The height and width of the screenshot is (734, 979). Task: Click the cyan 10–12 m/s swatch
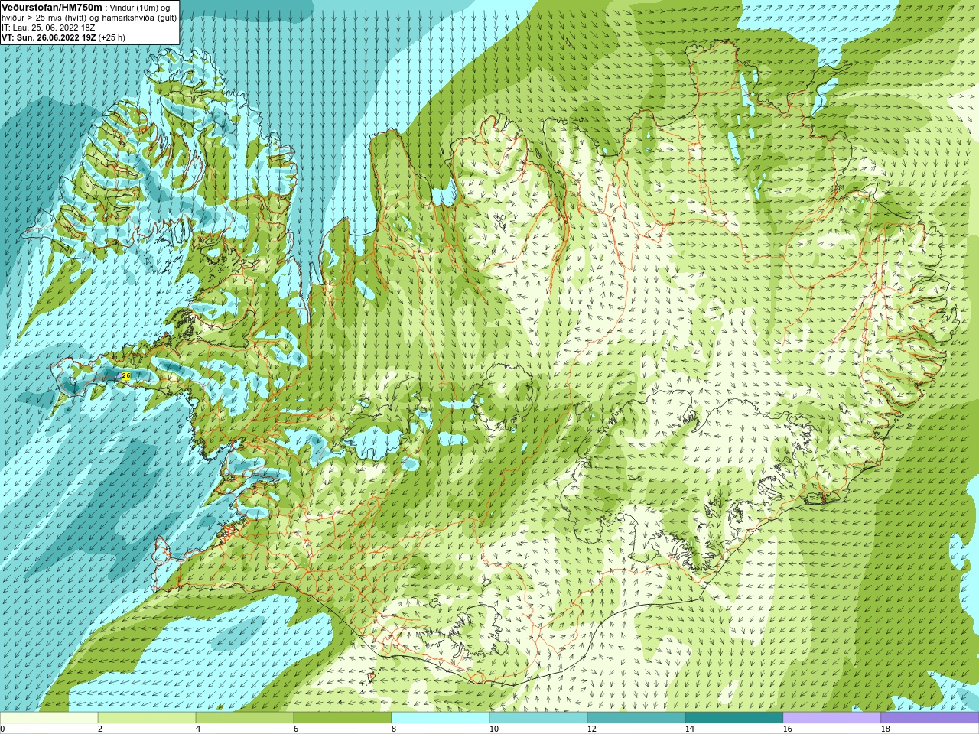pos(538,718)
